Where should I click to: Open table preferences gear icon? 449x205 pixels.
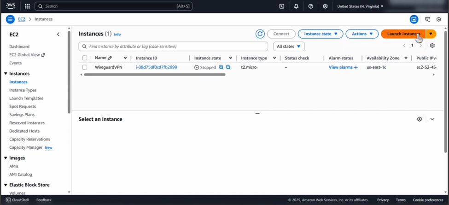coord(432,46)
